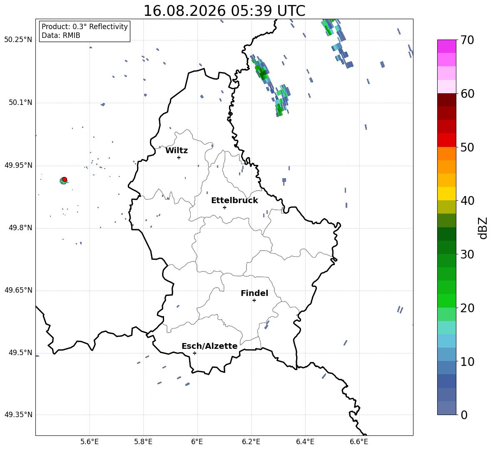
Task: Click the Findel station cross marker
Action: [x=254, y=301]
